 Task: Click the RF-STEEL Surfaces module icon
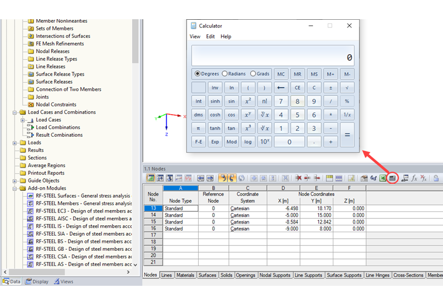click(30, 196)
